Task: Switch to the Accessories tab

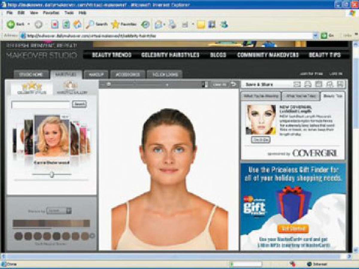Action: (127, 74)
